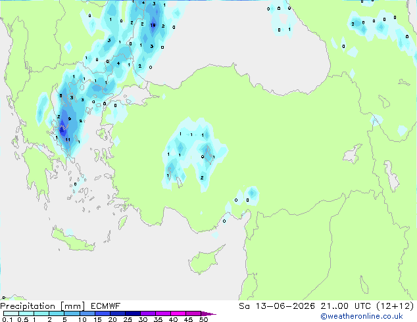Click the 20–25 mm legend color swatch
The image size is (417, 322).
117,313
